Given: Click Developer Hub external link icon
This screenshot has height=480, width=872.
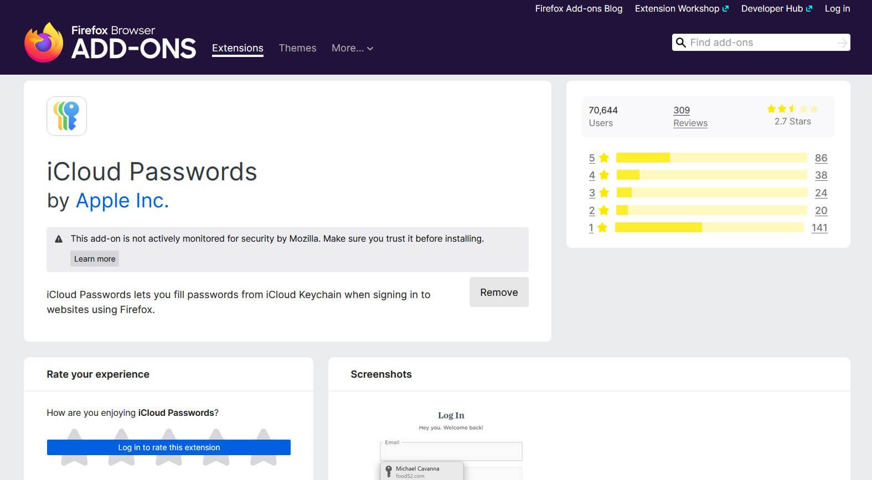Looking at the screenshot, I should pyautogui.click(x=809, y=9).
